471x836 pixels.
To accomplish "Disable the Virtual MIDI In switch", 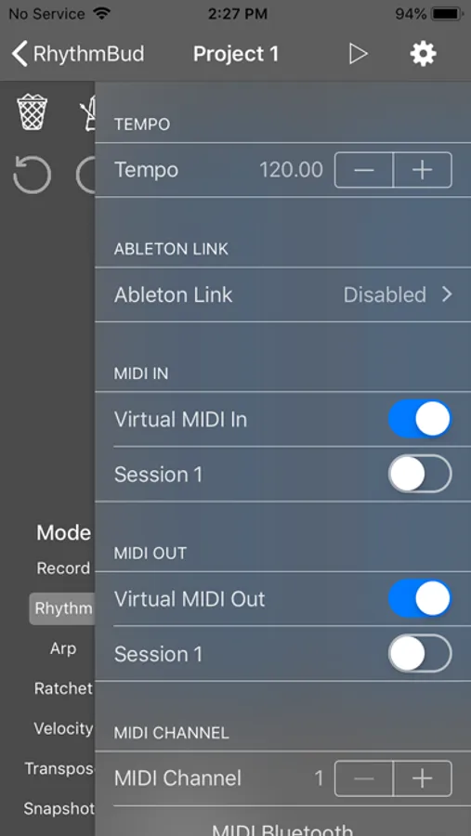I will (x=420, y=419).
